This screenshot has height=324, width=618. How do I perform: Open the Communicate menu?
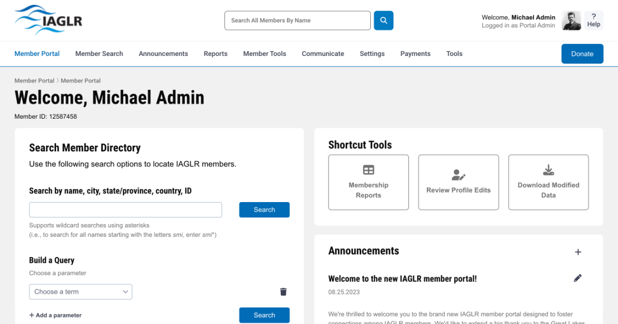tap(323, 54)
